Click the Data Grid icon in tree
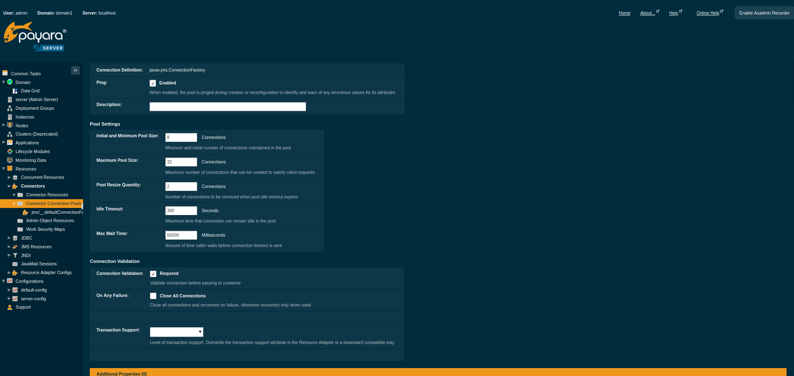The width and height of the screenshot is (794, 376). point(15,91)
